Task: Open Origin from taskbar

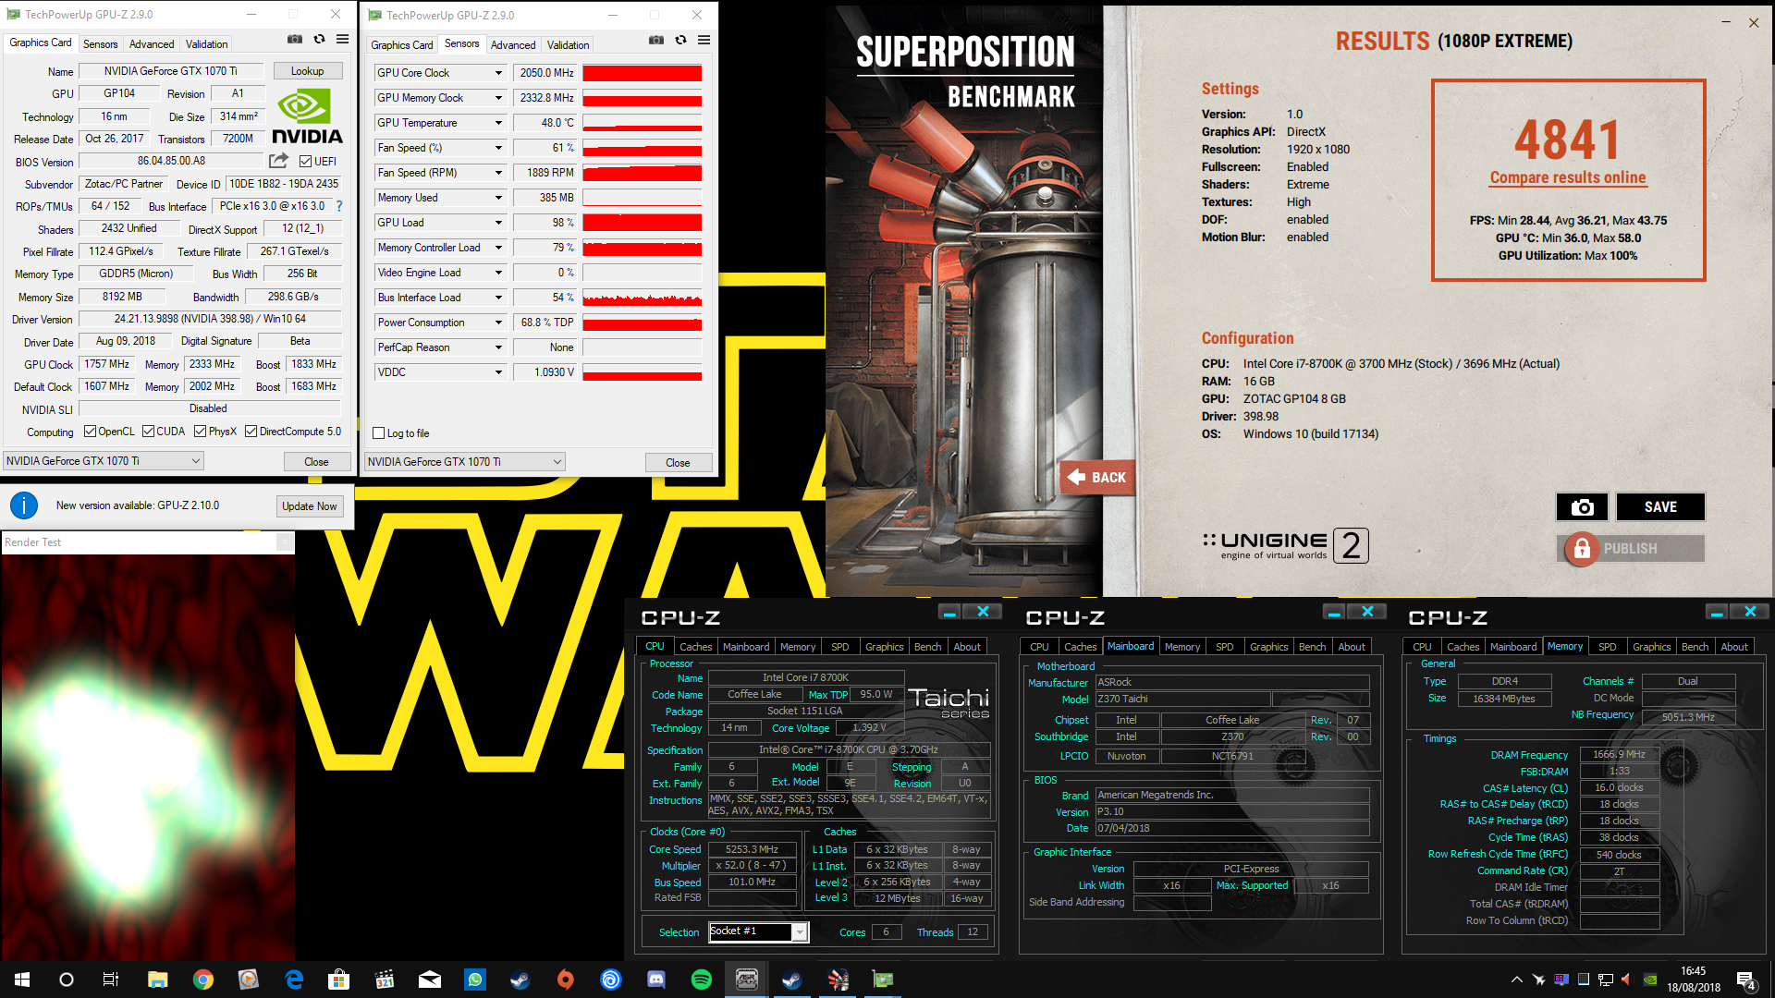Action: 566,980
